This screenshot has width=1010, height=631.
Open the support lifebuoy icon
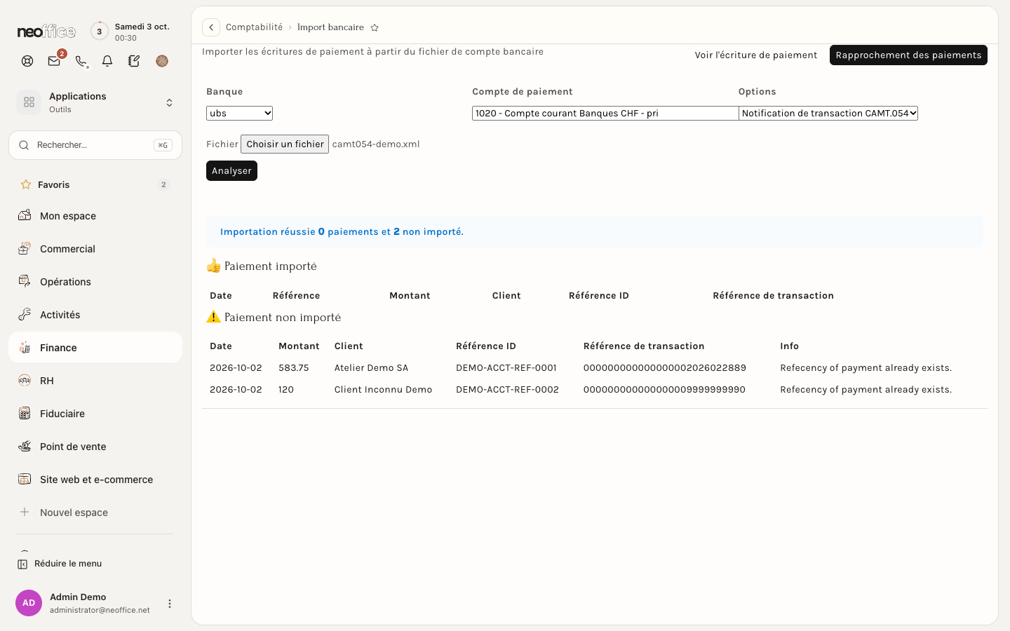pos(27,61)
